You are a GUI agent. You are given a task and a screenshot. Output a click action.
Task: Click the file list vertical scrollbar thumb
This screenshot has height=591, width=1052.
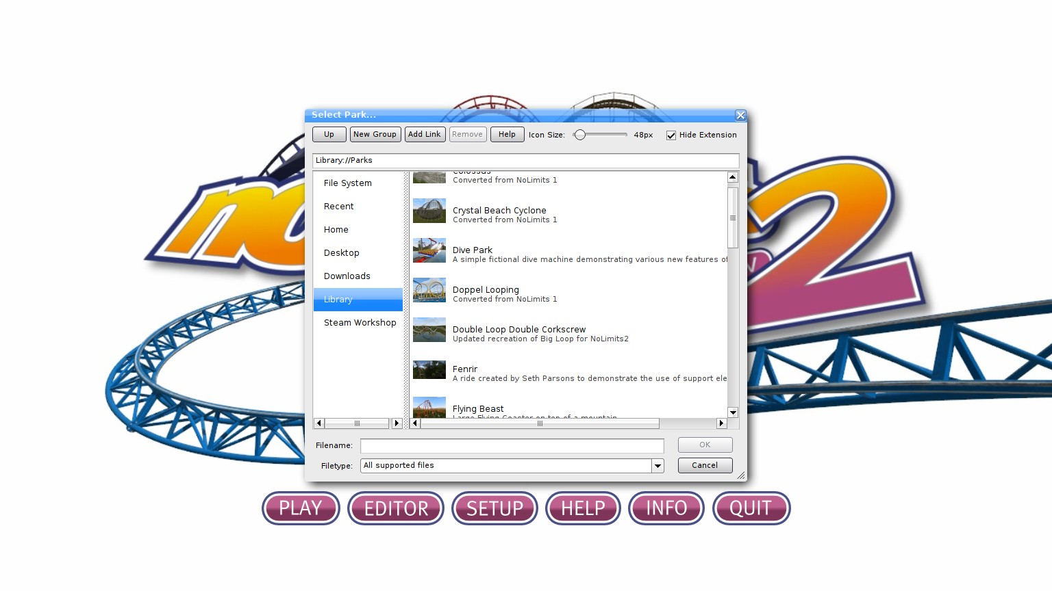(x=733, y=218)
